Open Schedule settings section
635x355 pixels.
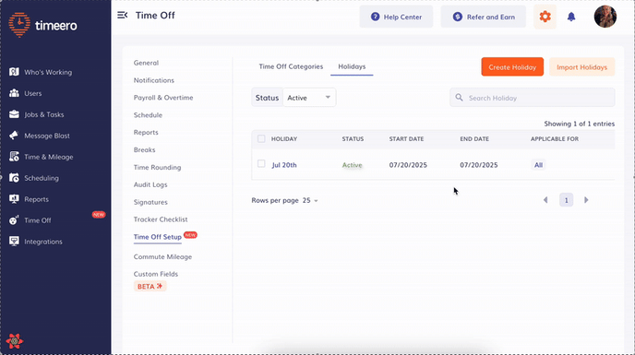(x=148, y=115)
